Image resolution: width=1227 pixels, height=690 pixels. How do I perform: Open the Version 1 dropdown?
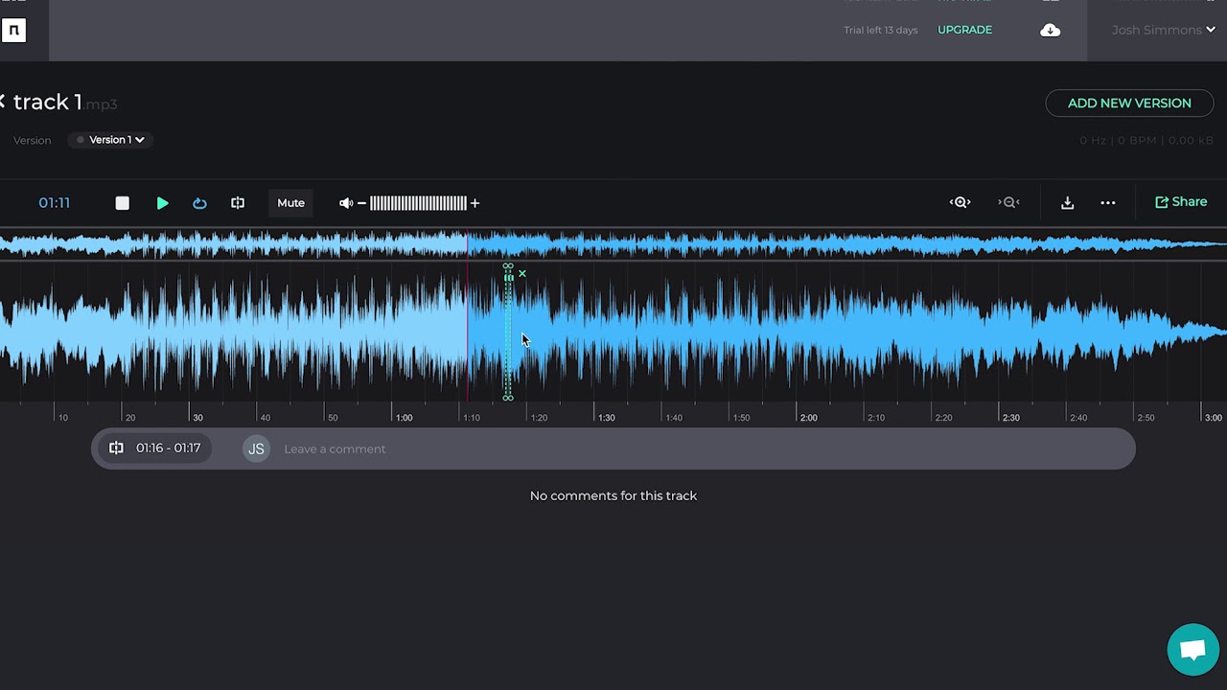pyautogui.click(x=111, y=140)
